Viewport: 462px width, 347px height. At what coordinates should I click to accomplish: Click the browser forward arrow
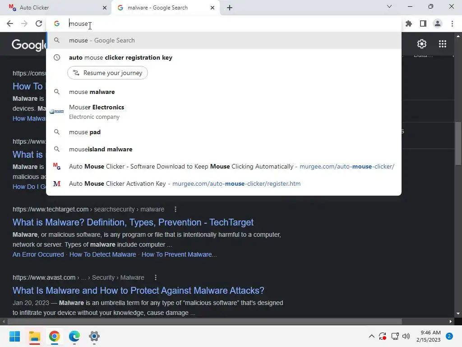[x=24, y=23]
